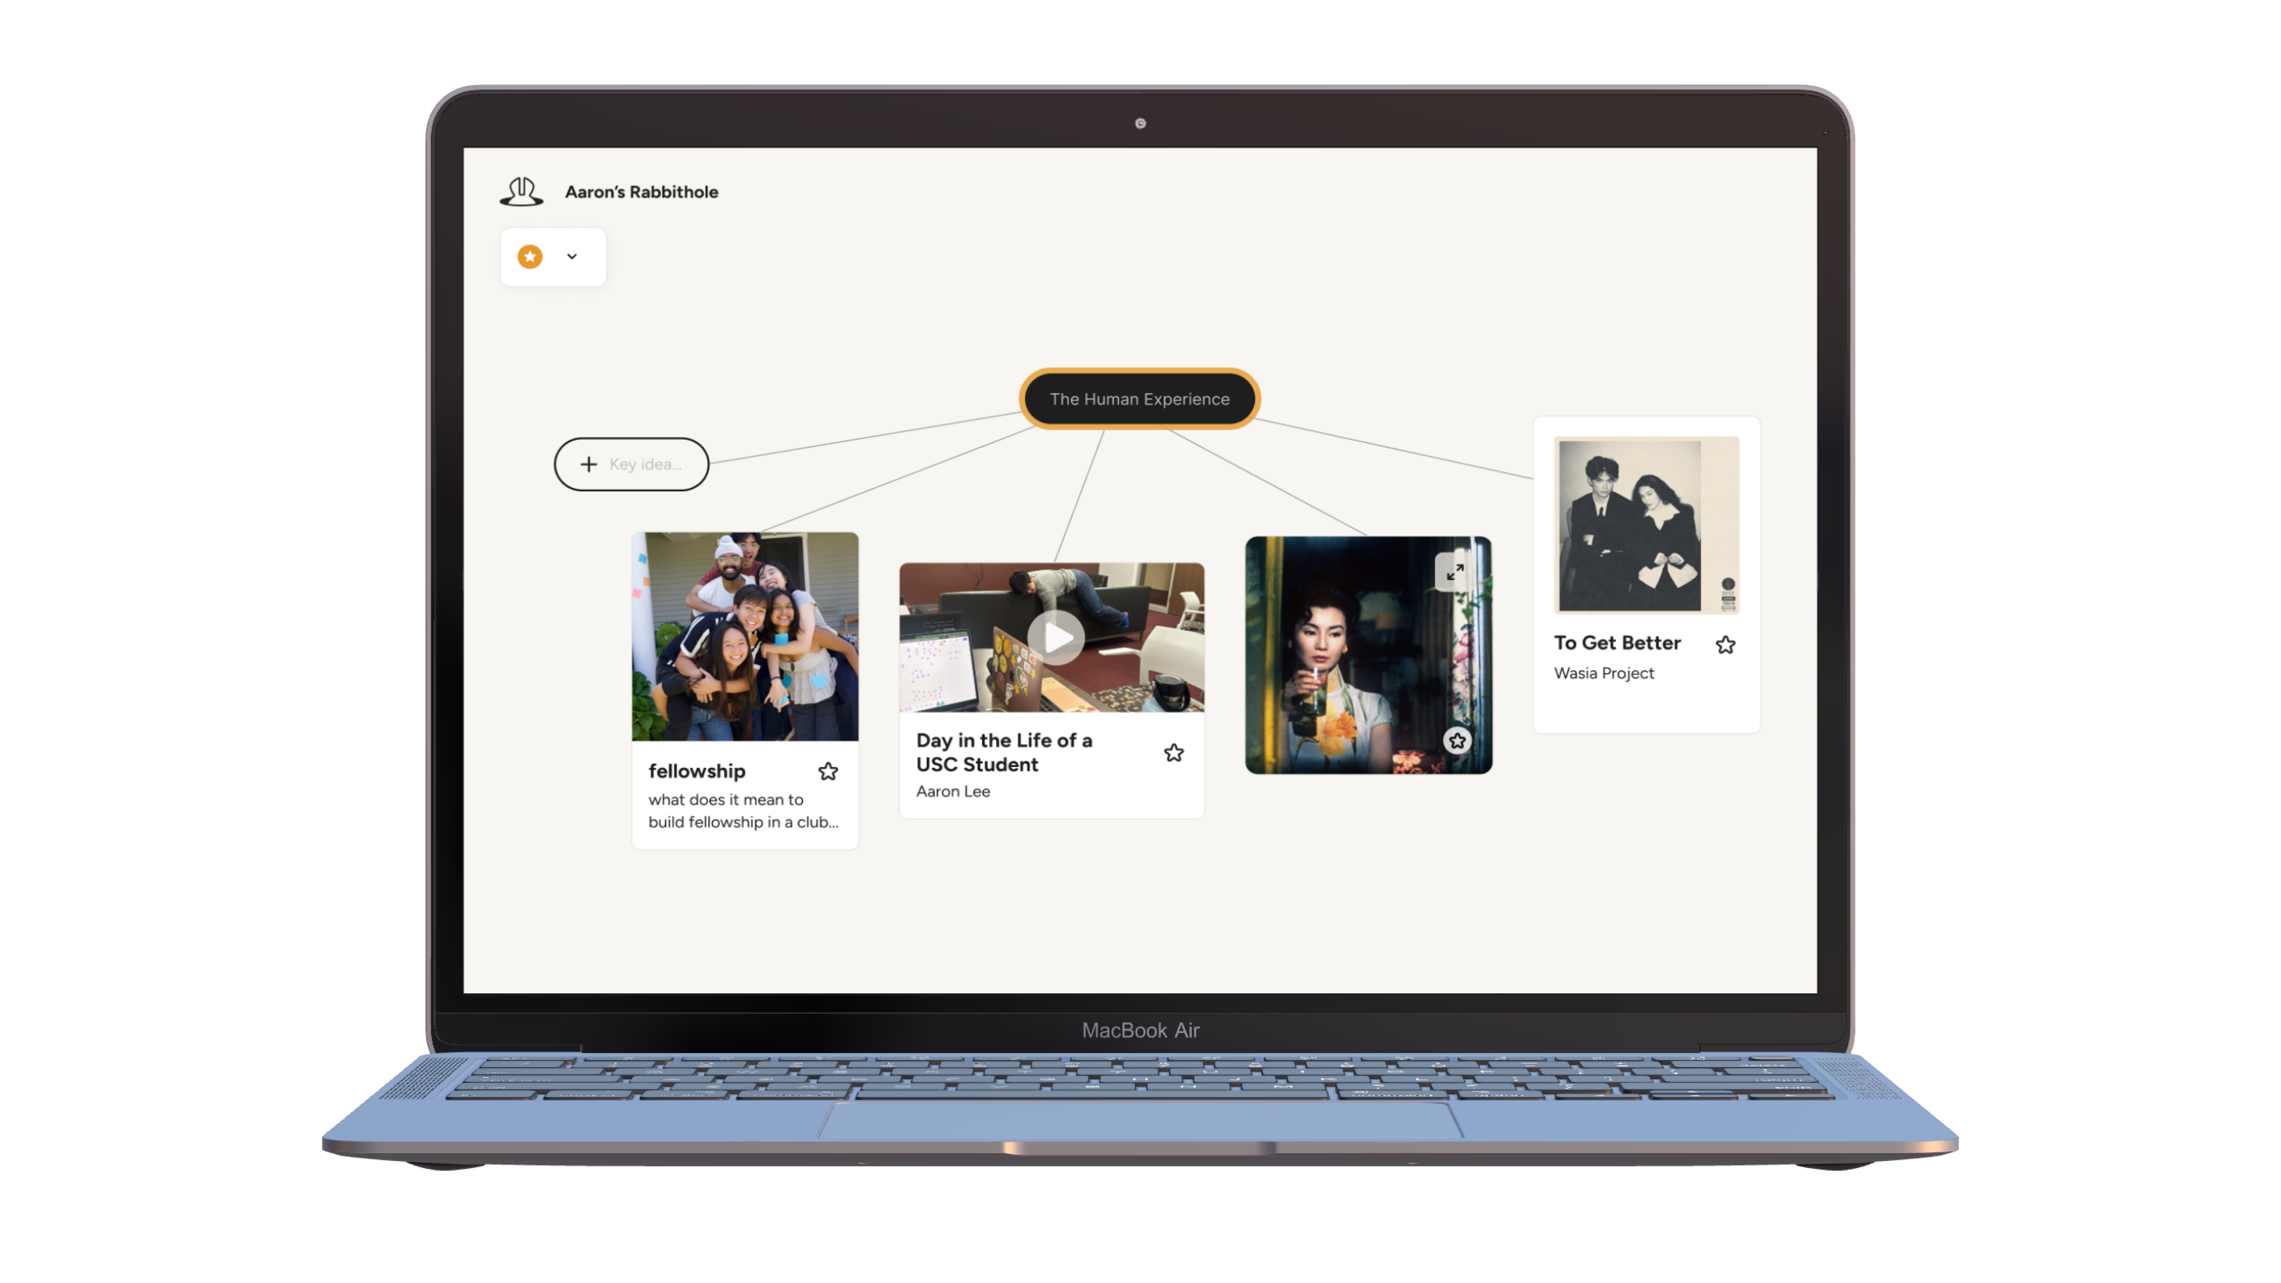This screenshot has height=1283, width=2281.
Task: Select The Human Experience node
Action: pos(1140,399)
